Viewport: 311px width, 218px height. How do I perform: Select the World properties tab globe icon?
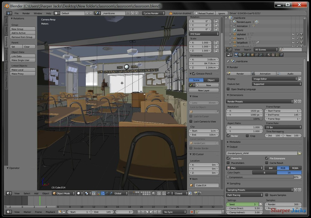tap(248, 55)
